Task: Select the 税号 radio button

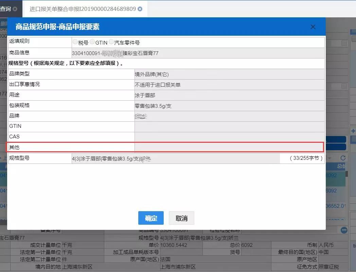Action: (75, 42)
